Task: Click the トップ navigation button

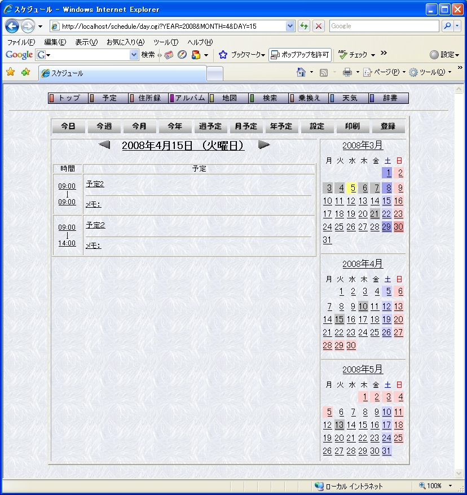Action: pyautogui.click(x=68, y=98)
